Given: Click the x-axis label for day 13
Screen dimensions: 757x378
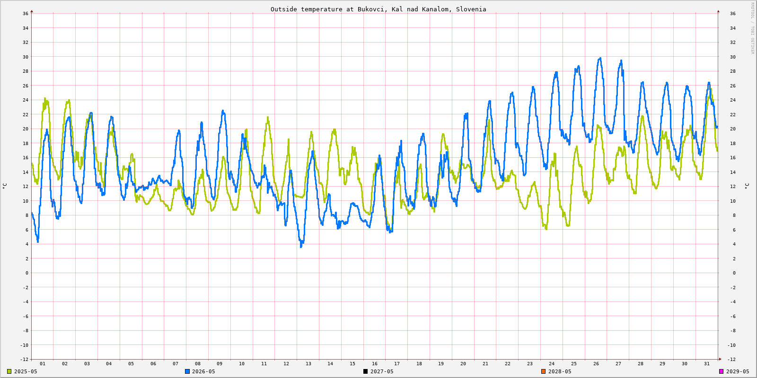Looking at the screenshot, I should click(x=308, y=364).
